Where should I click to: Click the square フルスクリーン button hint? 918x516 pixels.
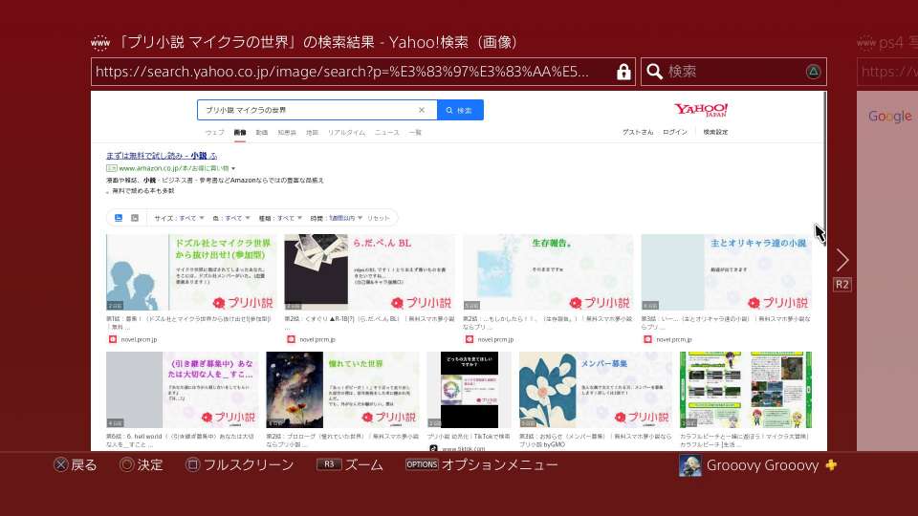239,465
